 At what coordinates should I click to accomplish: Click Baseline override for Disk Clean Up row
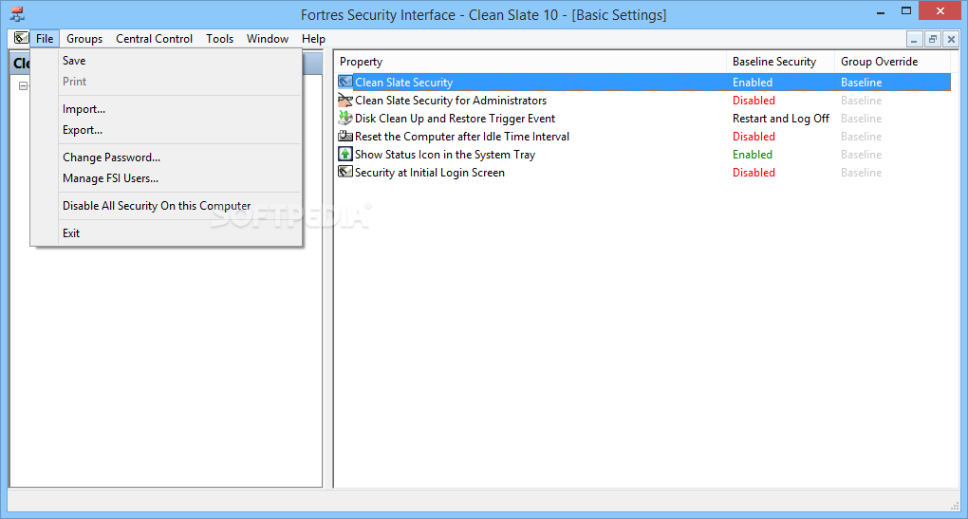click(861, 118)
